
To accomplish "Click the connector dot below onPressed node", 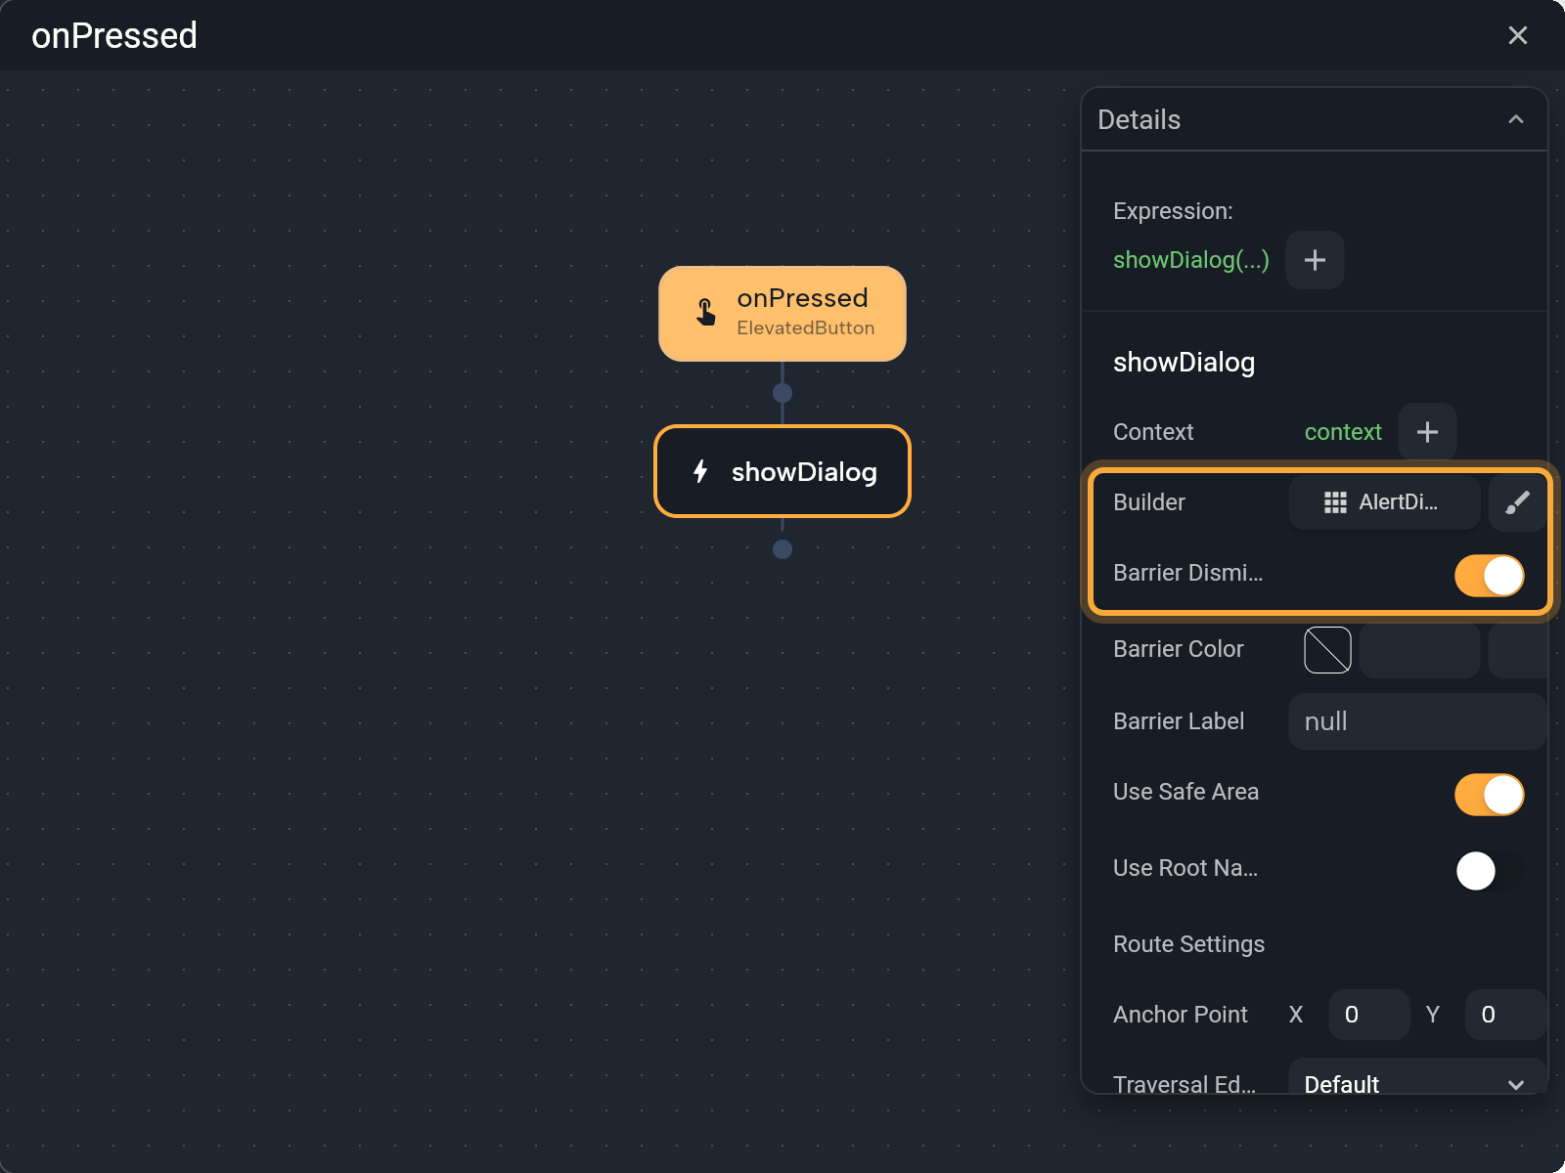I will (x=782, y=393).
